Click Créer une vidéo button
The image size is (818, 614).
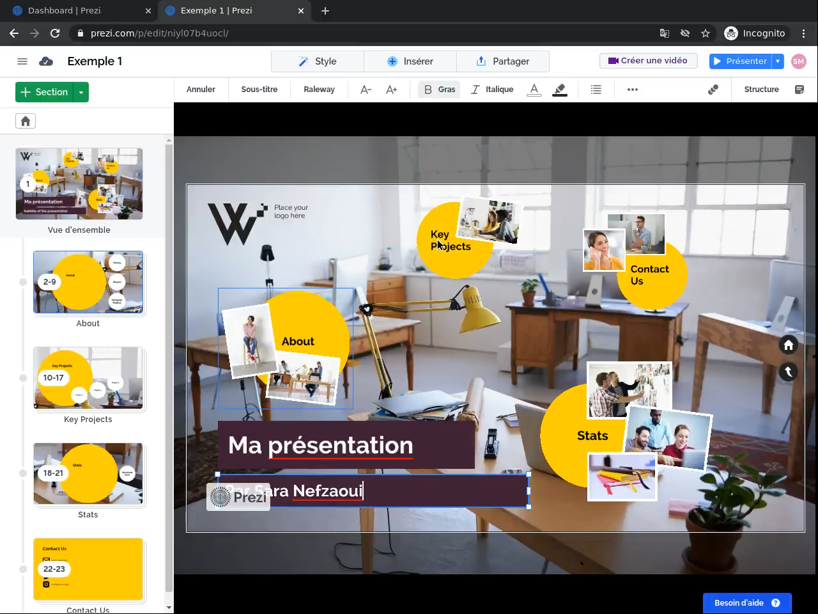pos(648,61)
